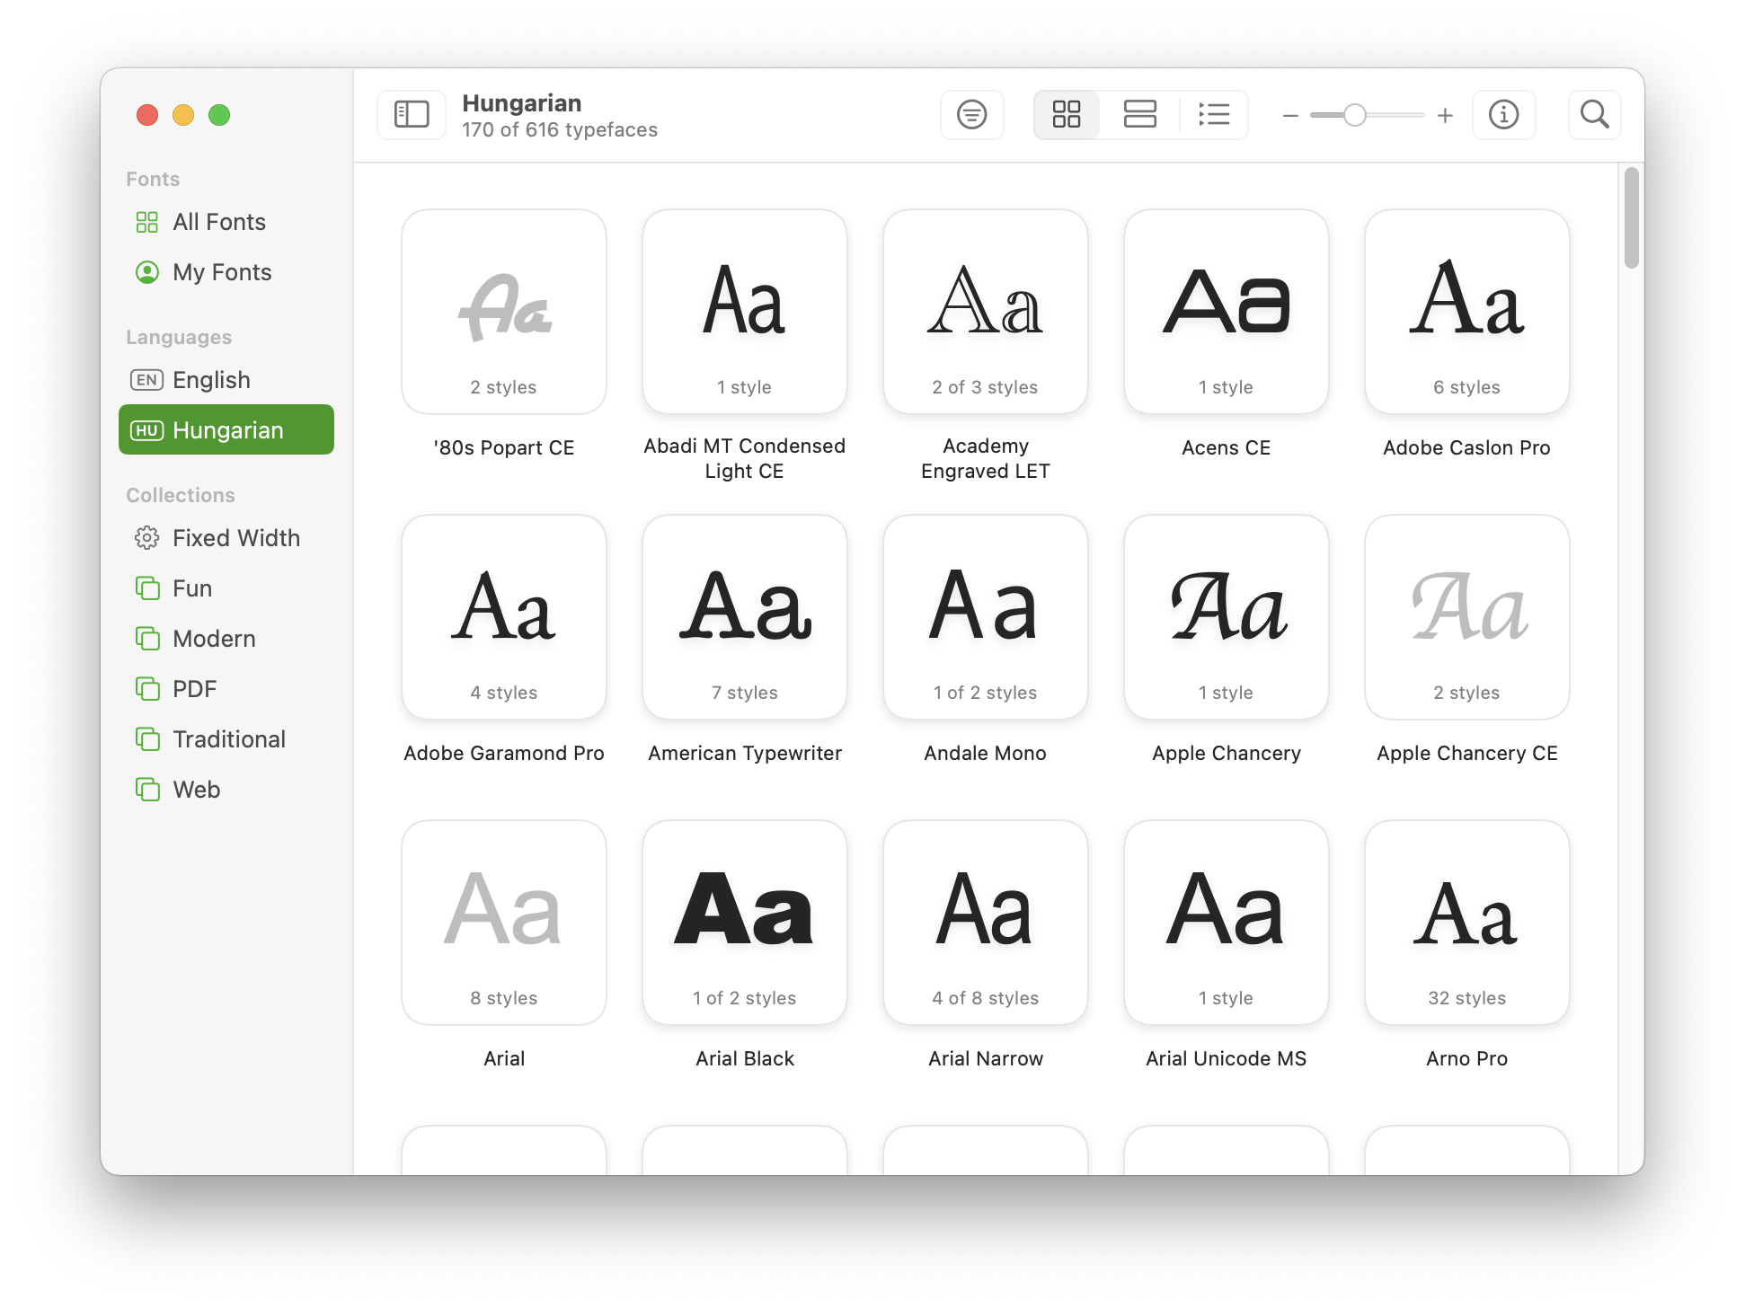This screenshot has width=1745, height=1308.
Task: Select the Apple Chancery CE font card
Action: click(1467, 617)
